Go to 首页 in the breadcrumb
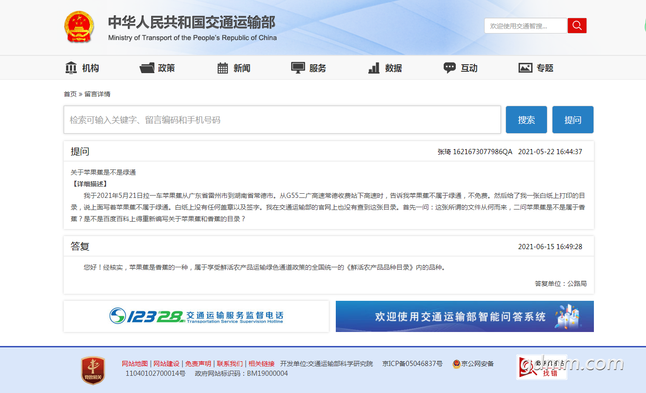This screenshot has width=646, height=393. pyautogui.click(x=70, y=94)
